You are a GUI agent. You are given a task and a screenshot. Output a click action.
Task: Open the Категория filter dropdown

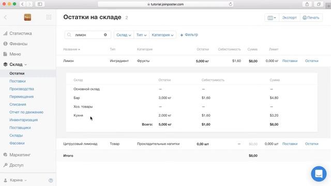pos(162,35)
